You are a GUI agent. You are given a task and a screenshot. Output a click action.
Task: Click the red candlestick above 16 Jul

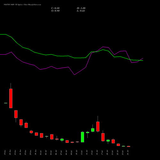click(x=98, y=126)
